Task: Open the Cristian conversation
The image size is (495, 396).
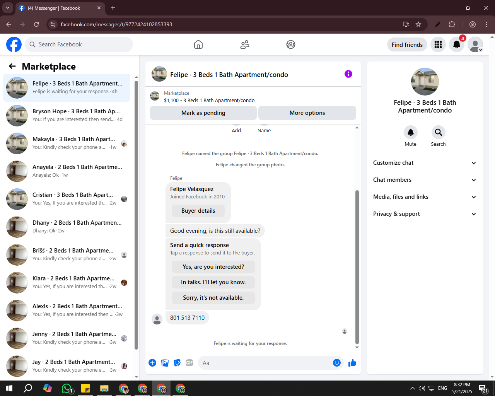Action: [67, 199]
